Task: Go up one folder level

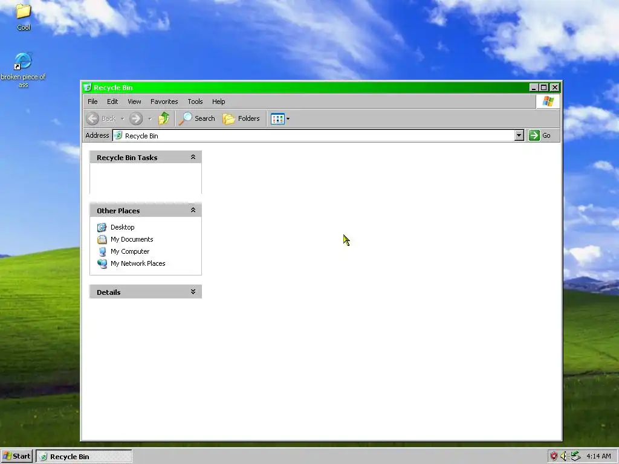Action: [x=163, y=118]
